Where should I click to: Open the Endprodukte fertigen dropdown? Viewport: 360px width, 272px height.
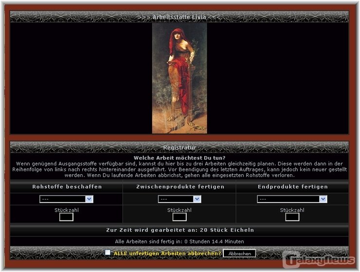coord(292,199)
